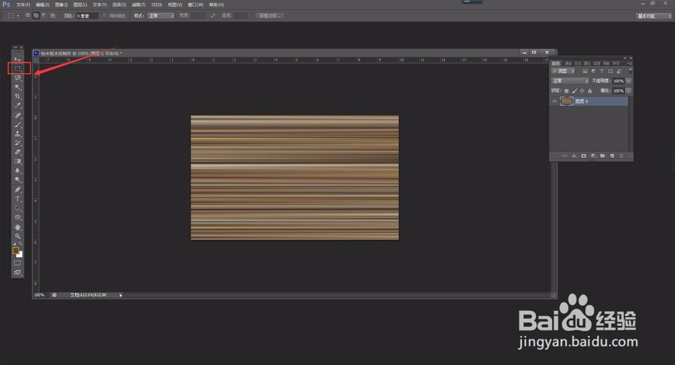Screen dimensions: 675x365
Task: Select the Eraser tool
Action: coord(18,152)
